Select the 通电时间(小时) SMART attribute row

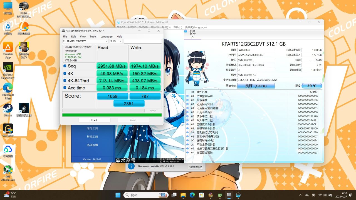click(x=254, y=140)
